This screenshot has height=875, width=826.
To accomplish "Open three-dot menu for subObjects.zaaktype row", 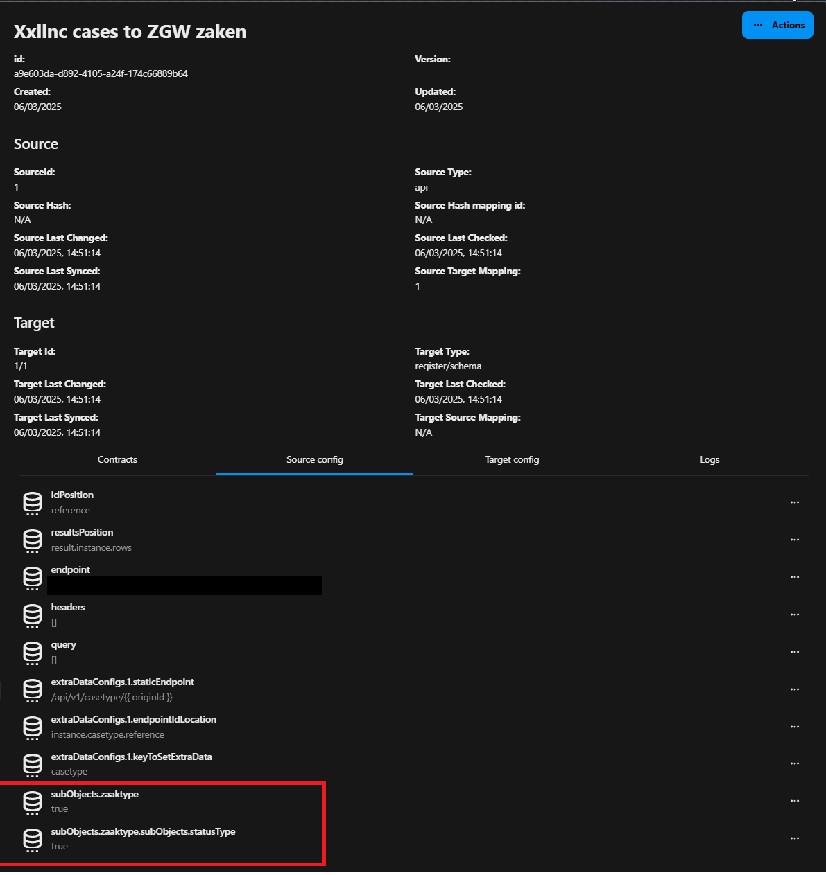I will pyautogui.click(x=795, y=801).
